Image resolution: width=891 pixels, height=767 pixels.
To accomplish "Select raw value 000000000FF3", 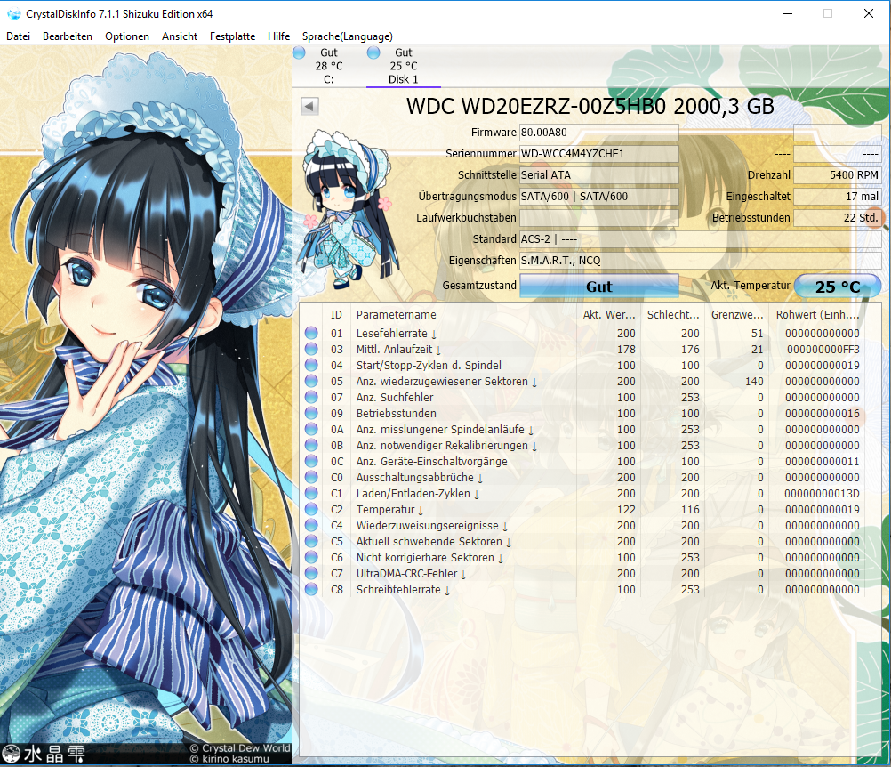I will point(823,349).
